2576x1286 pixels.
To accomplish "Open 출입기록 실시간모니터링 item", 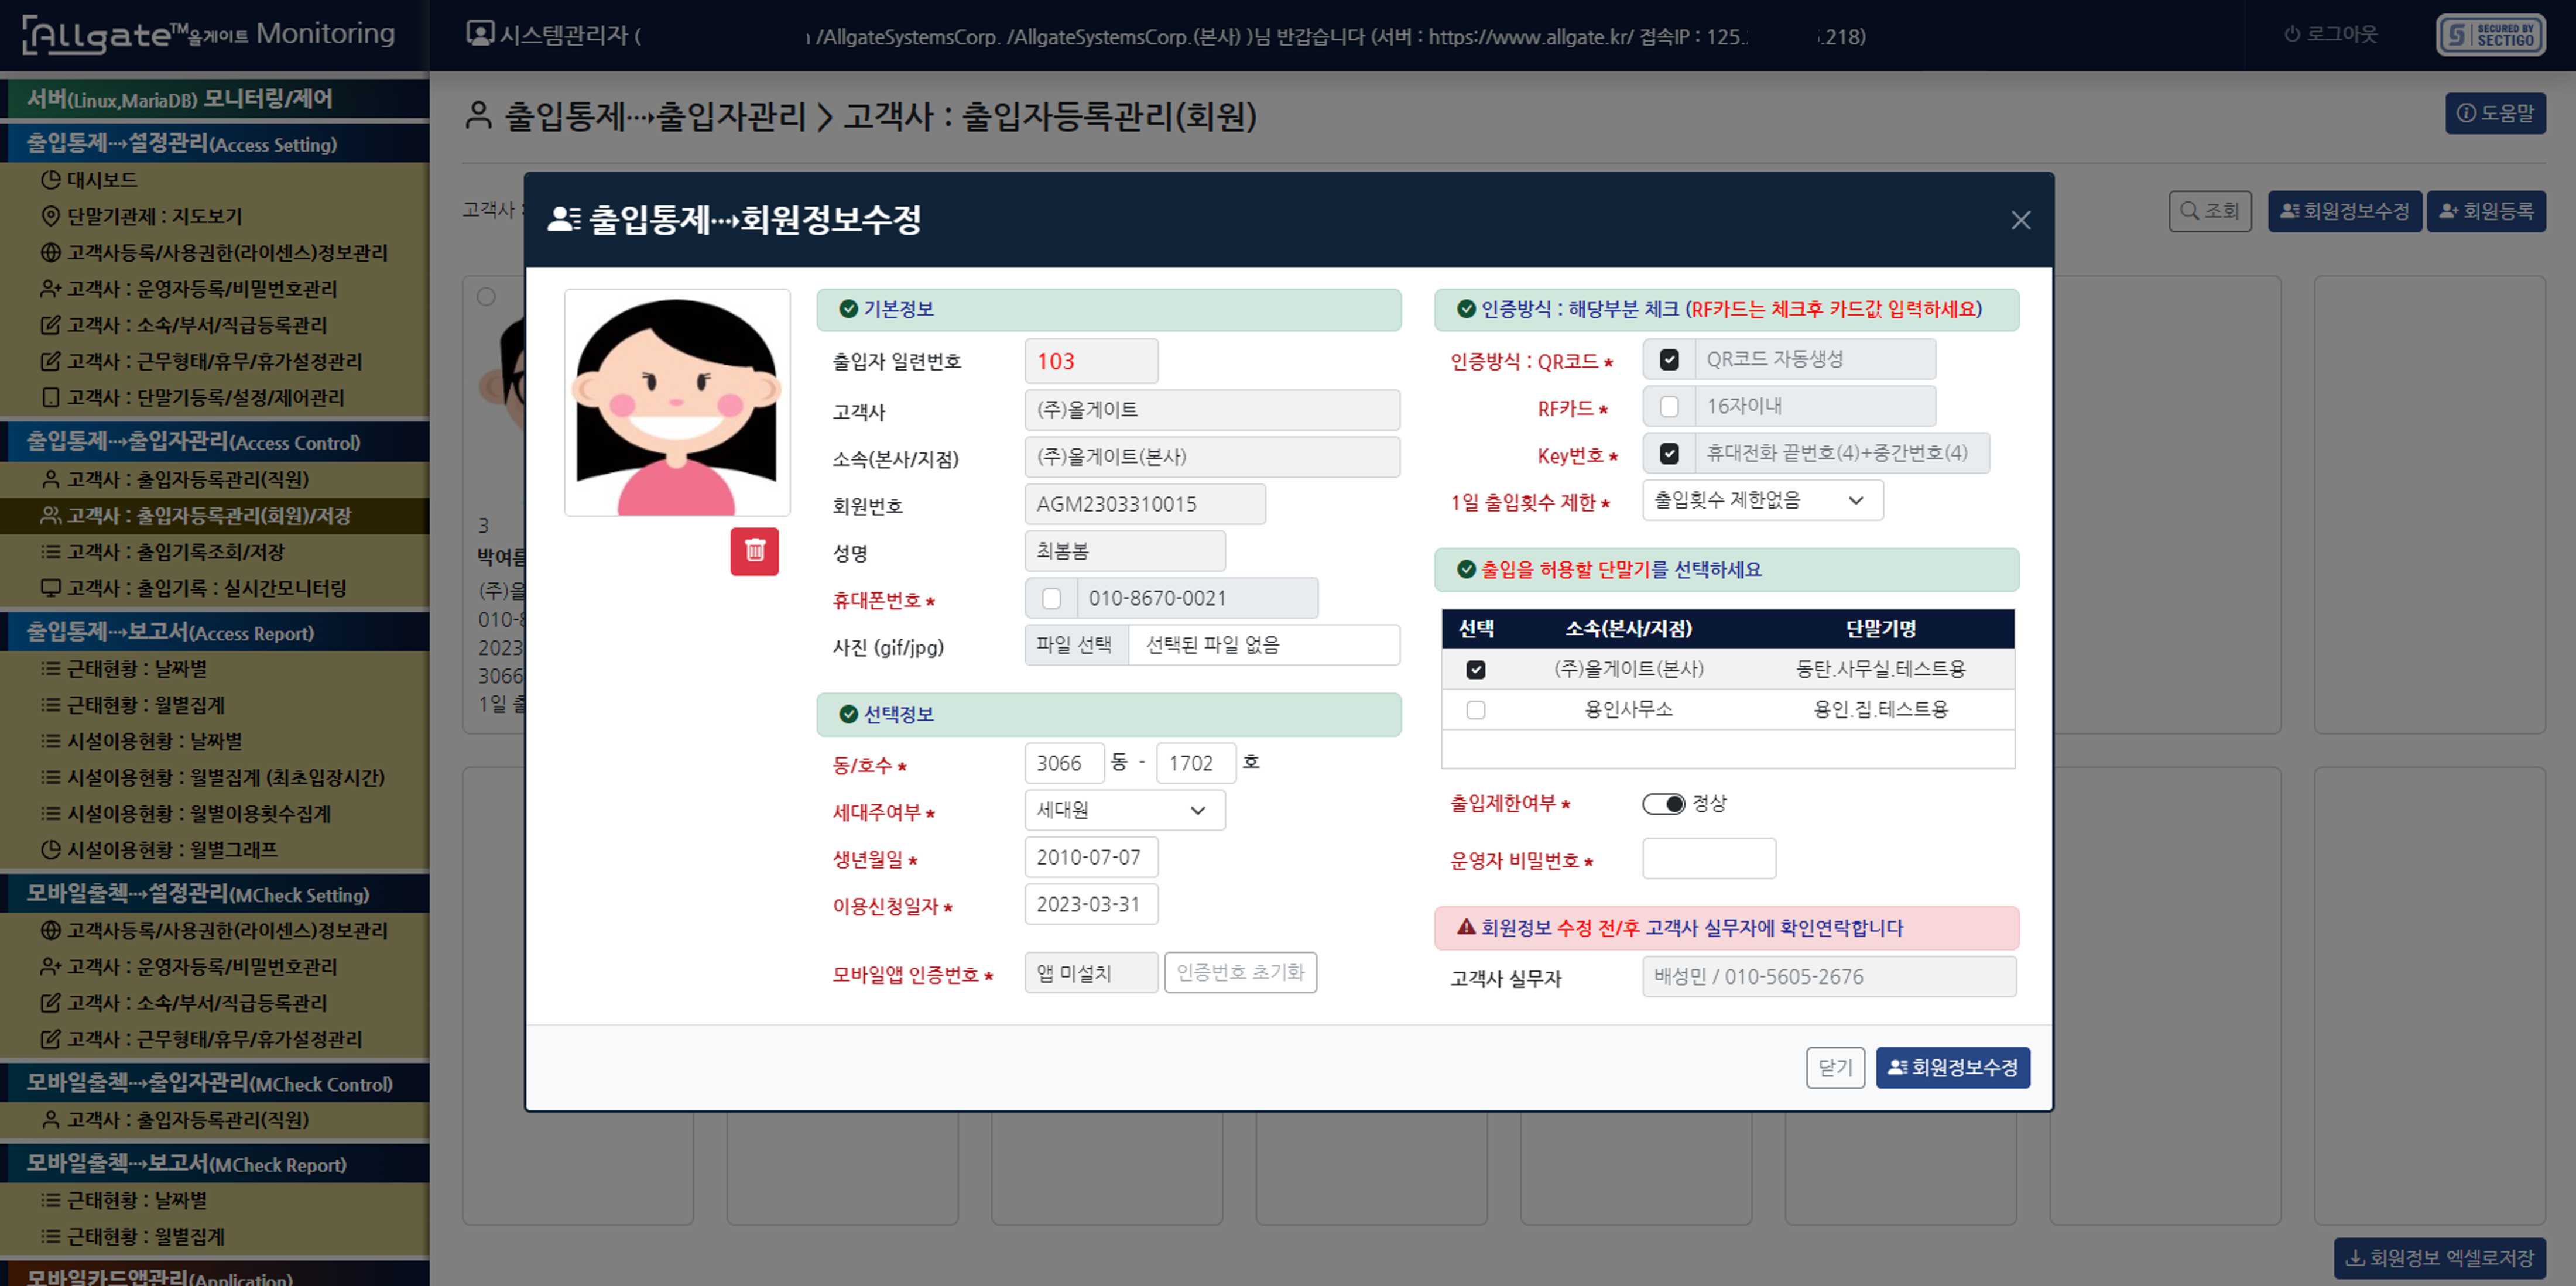I will point(194,588).
